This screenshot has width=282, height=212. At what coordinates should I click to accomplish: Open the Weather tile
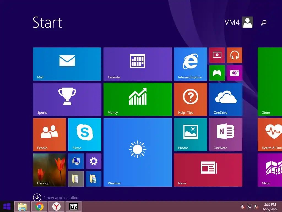138,152
